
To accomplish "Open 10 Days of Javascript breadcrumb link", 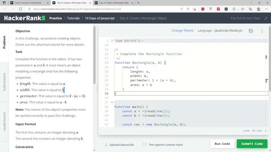I will (x=100, y=18).
